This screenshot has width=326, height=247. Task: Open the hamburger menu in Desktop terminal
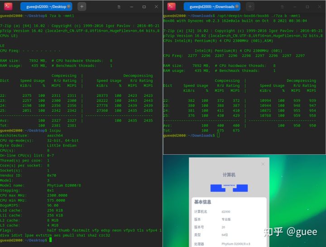(119, 7)
